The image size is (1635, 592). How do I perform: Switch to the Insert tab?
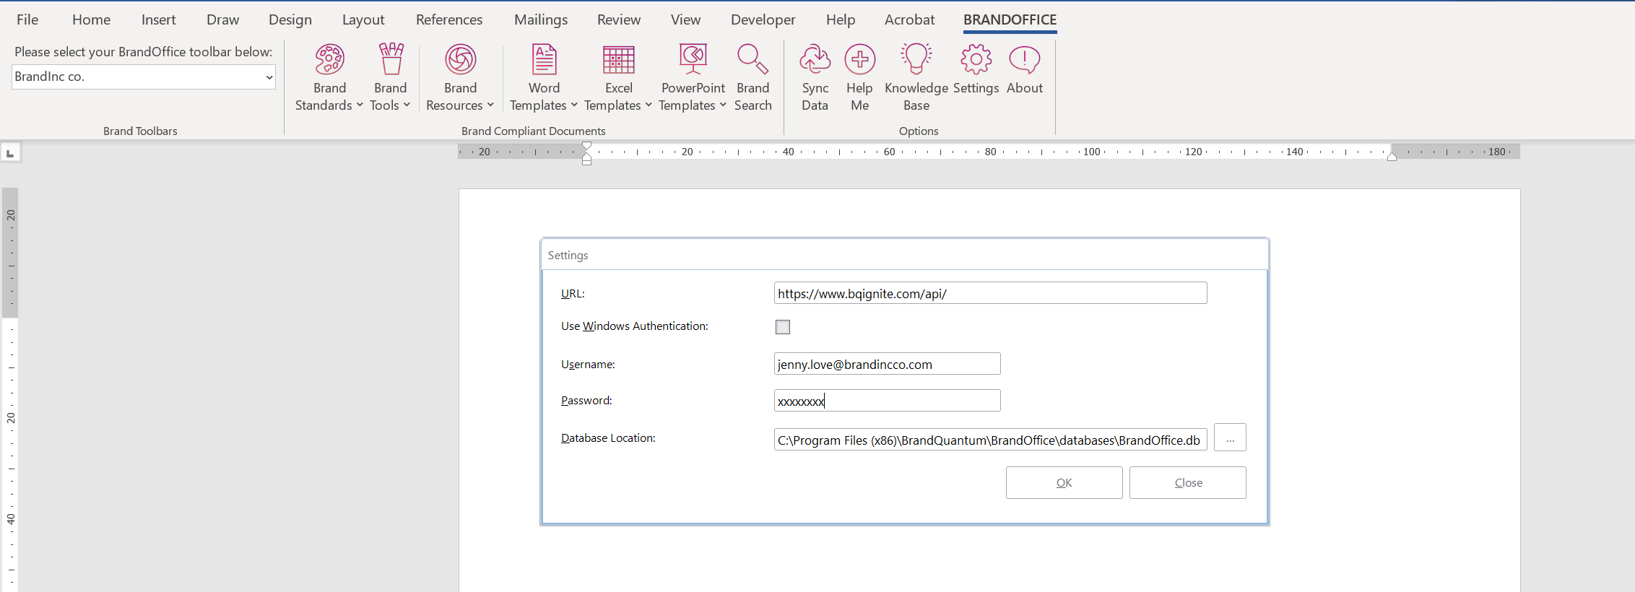click(x=158, y=19)
